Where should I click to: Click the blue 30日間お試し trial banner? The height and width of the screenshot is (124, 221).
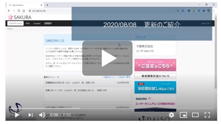pyautogui.click(x=155, y=87)
